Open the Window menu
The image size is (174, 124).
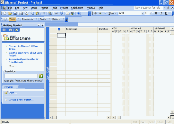coord(91,8)
